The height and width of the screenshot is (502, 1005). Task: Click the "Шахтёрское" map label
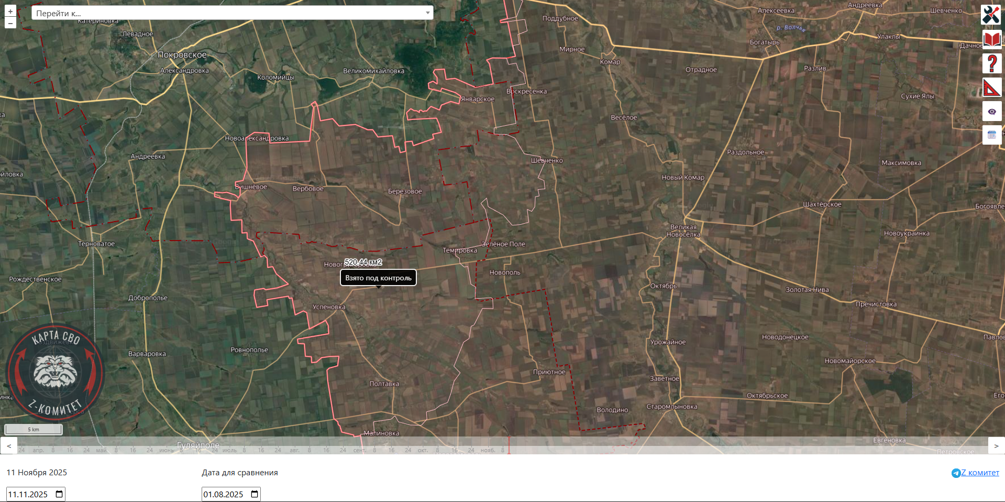click(822, 204)
